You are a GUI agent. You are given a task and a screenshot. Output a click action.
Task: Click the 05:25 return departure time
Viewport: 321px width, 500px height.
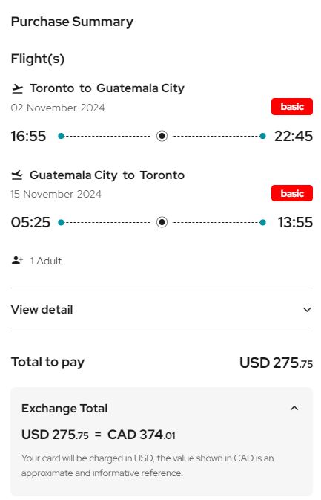click(30, 222)
